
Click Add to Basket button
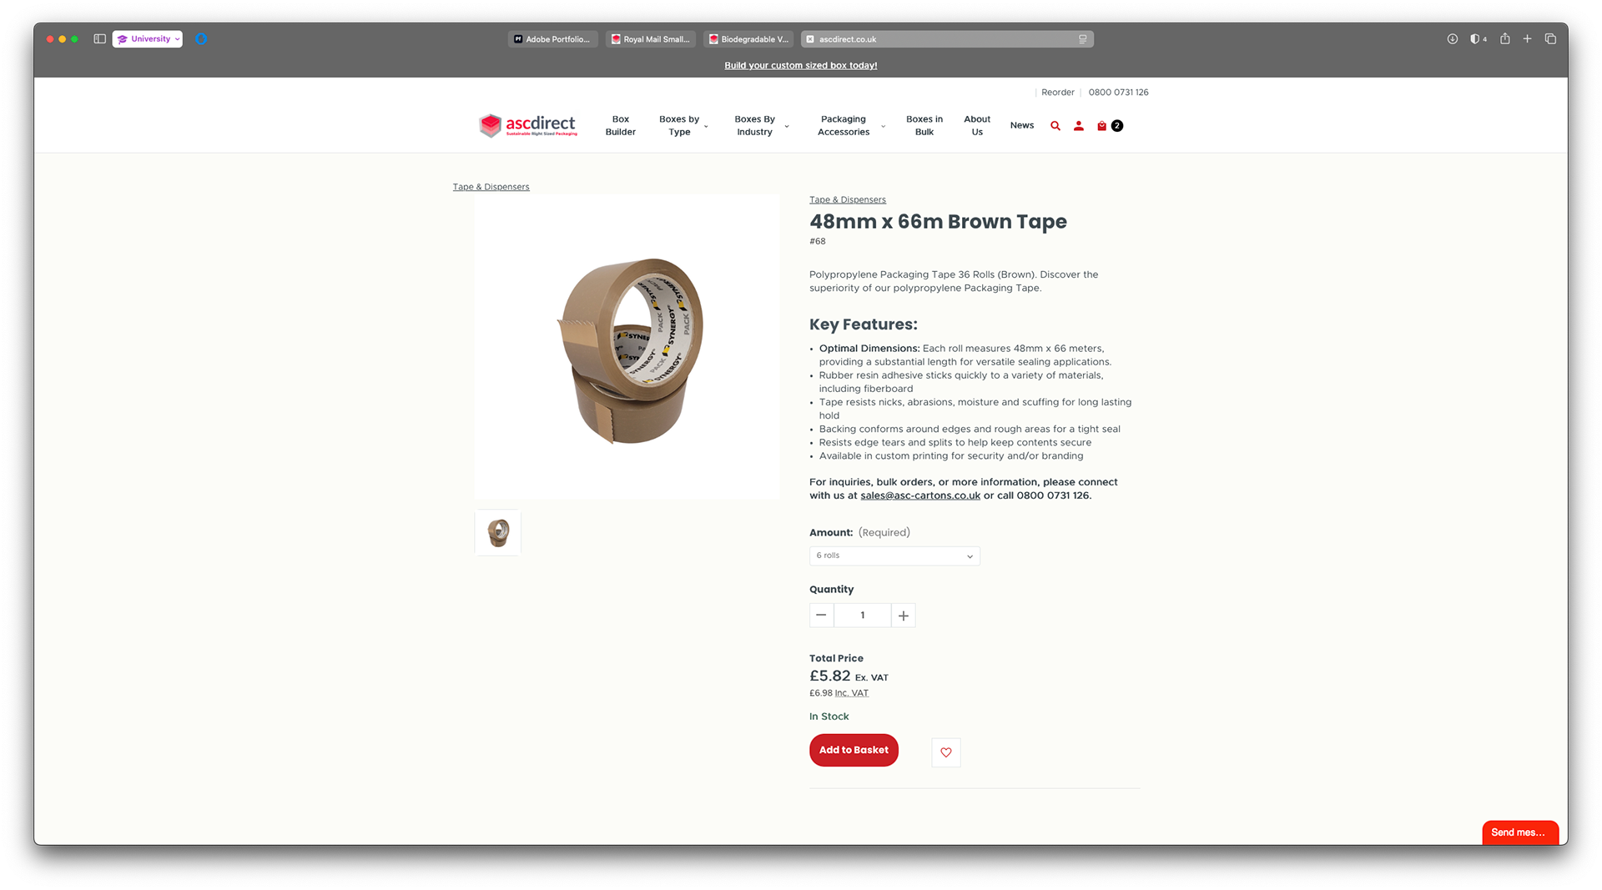tap(854, 750)
